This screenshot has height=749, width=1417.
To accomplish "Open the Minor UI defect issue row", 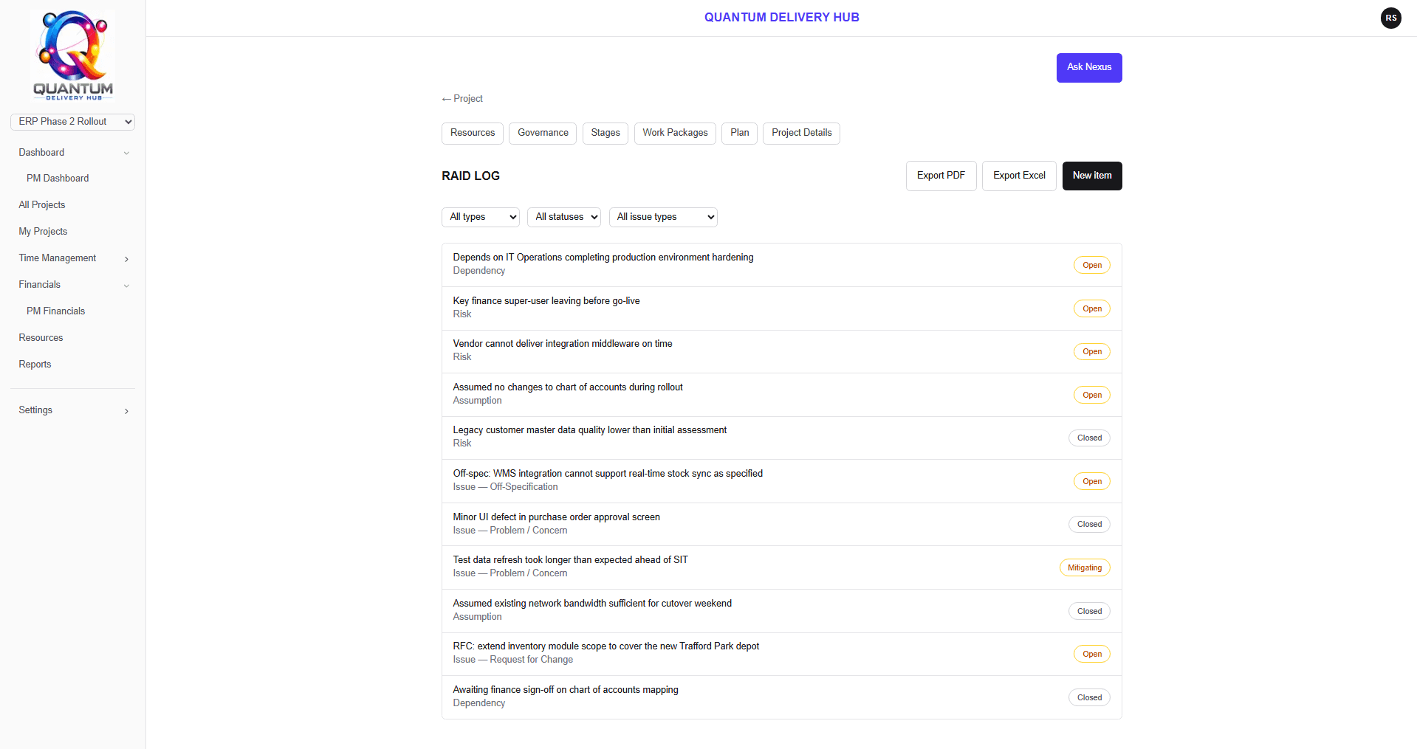I will click(781, 524).
